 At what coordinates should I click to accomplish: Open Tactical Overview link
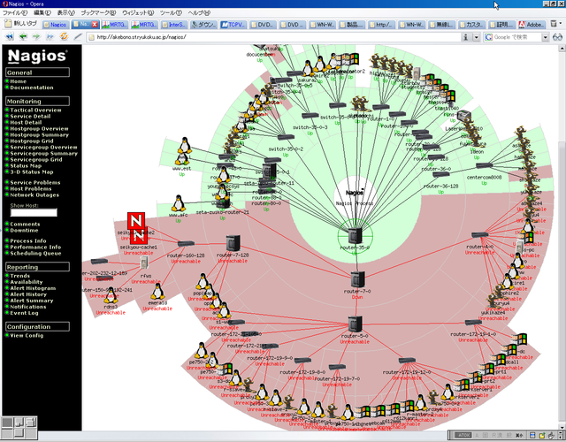coord(35,110)
